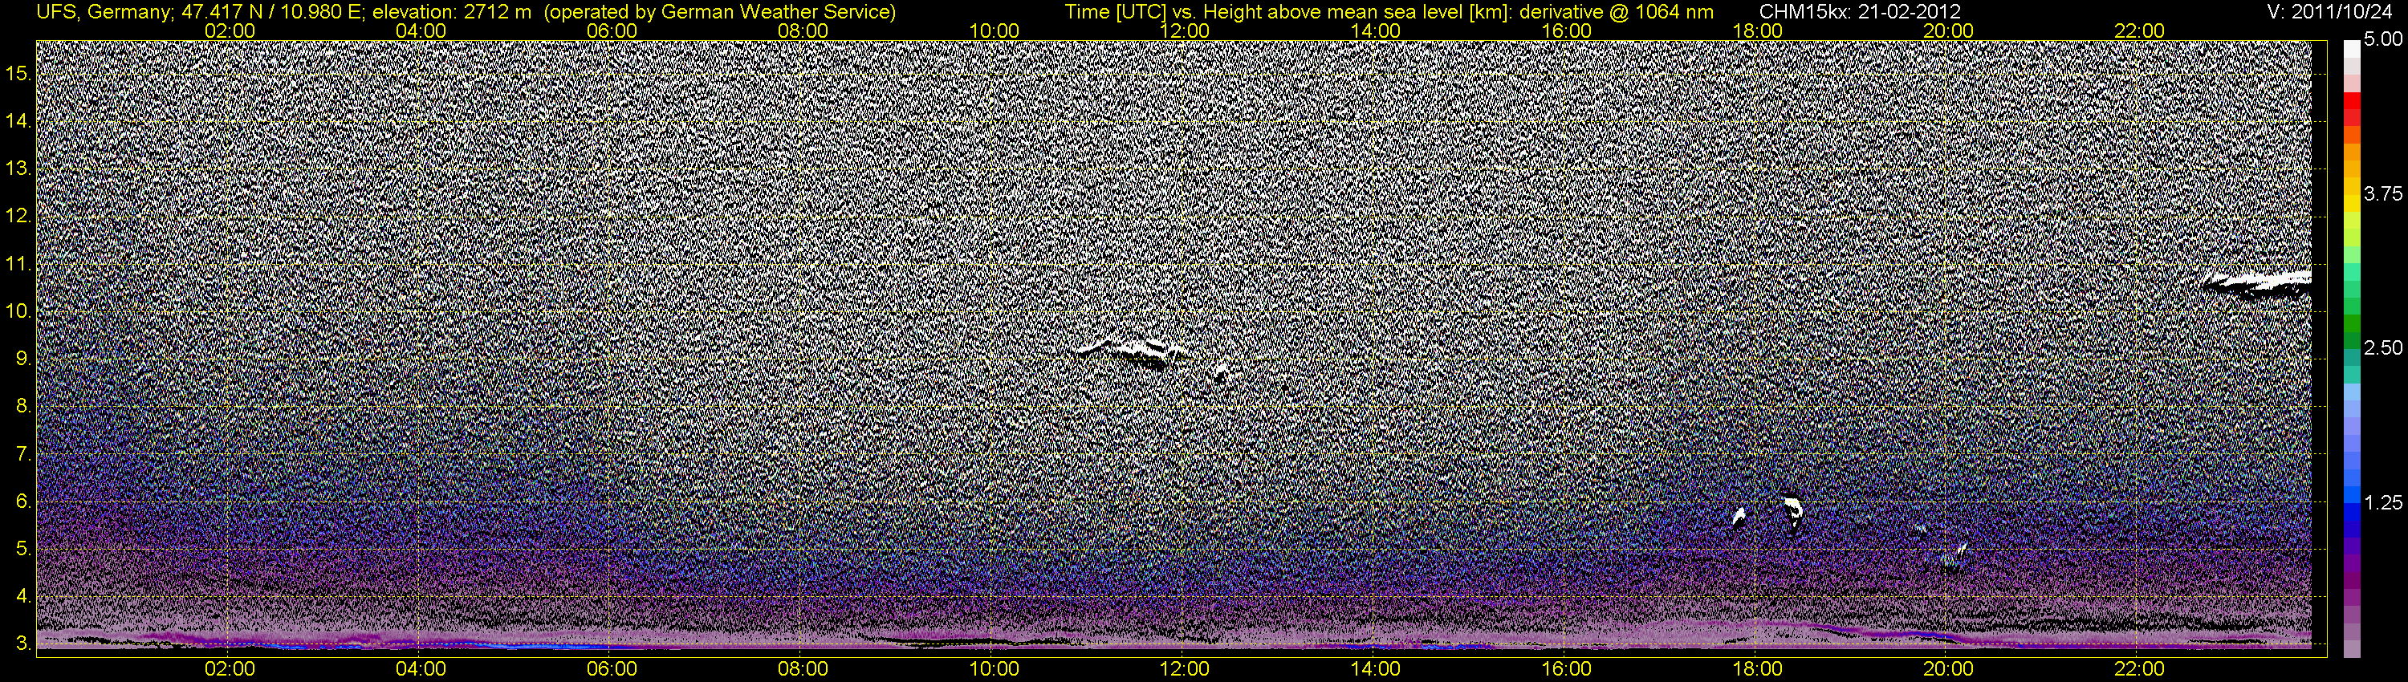
Task: Click the 3. km height axis label
Action: point(22,643)
